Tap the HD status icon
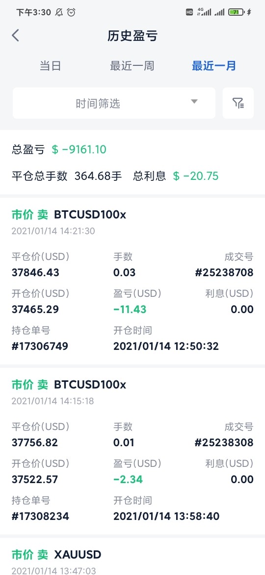 coord(189,12)
